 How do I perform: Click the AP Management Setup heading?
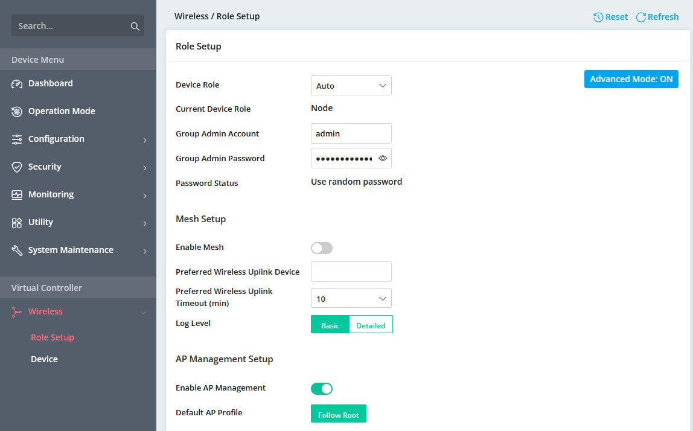pos(224,359)
